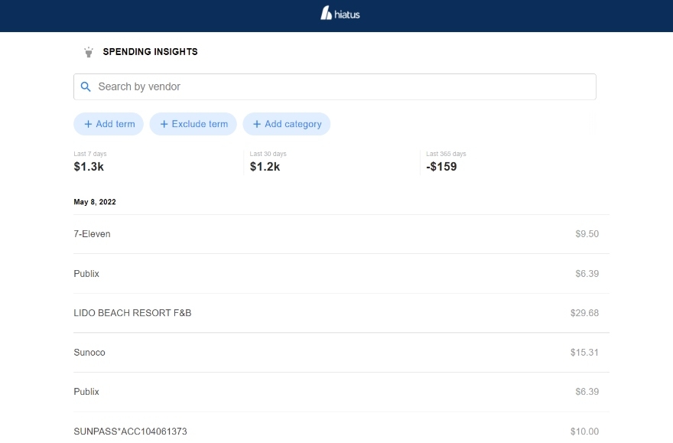Select the Last 7 days total $1.3k
This screenshot has width=673, height=443.
click(89, 167)
